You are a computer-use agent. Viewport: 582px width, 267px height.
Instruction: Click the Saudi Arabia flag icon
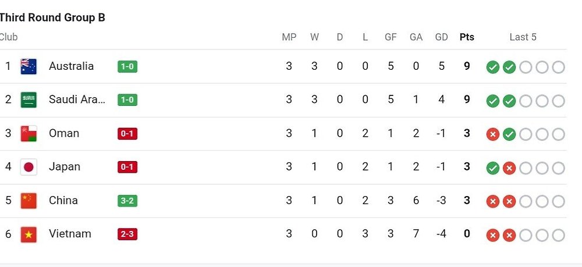[x=29, y=100]
